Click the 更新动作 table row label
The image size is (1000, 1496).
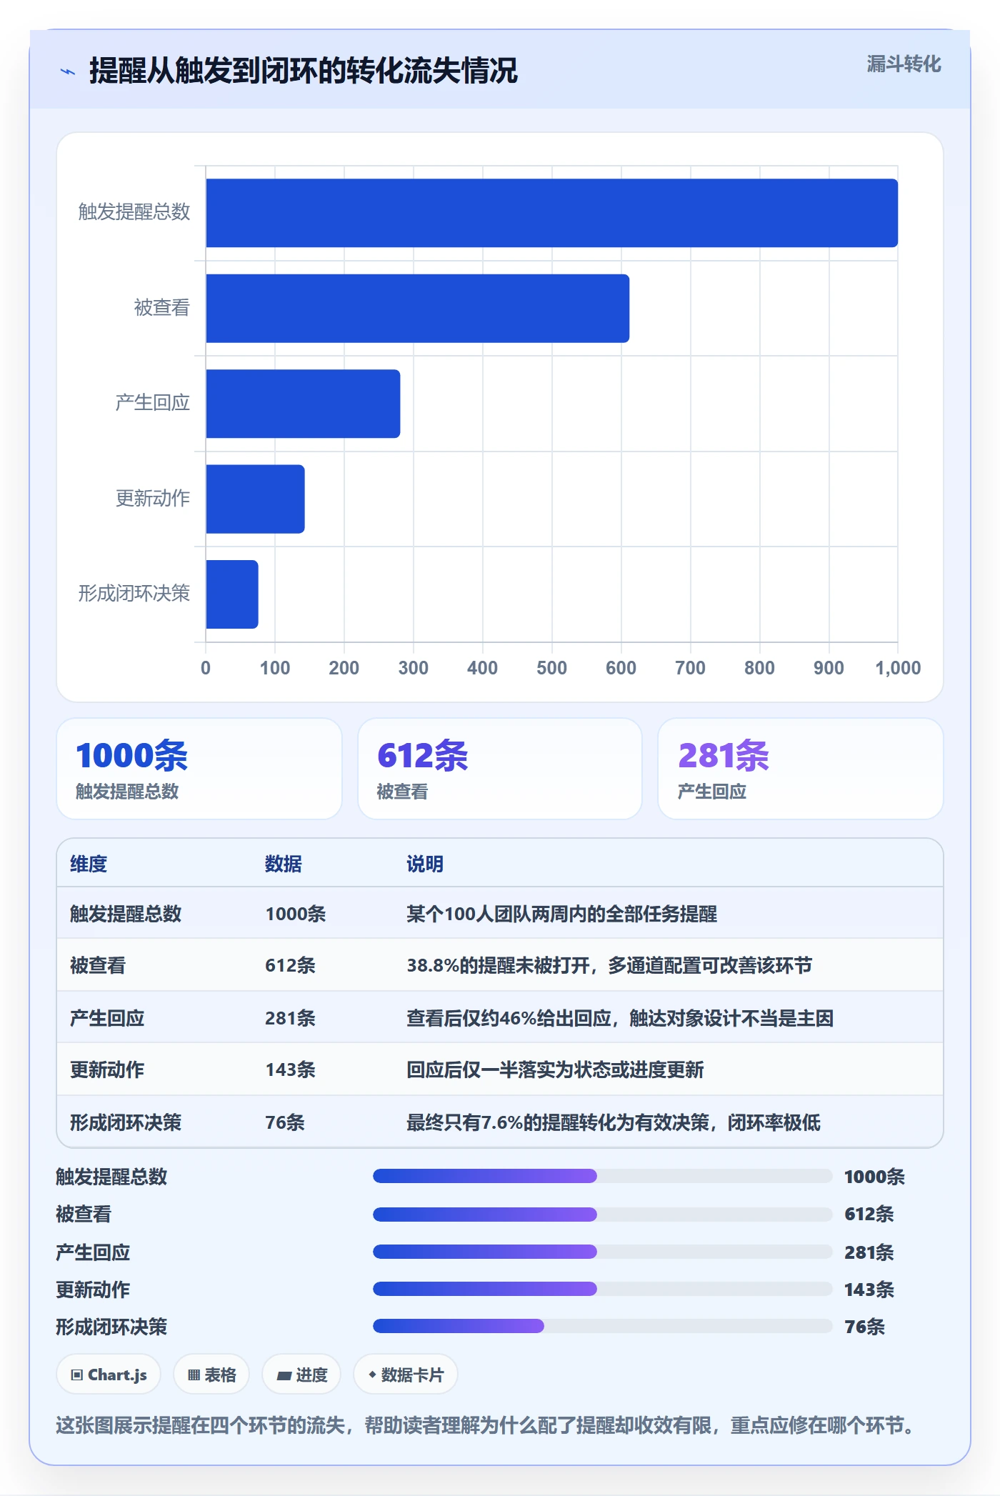107,1069
